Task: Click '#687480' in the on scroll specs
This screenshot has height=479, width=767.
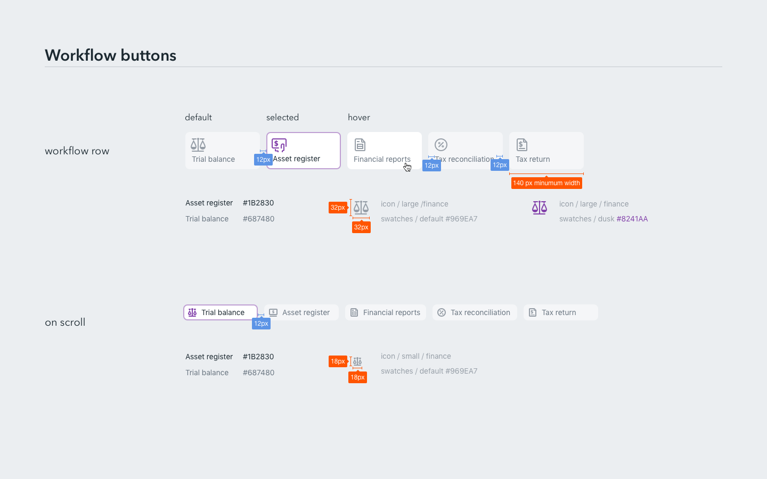Action: [258, 373]
